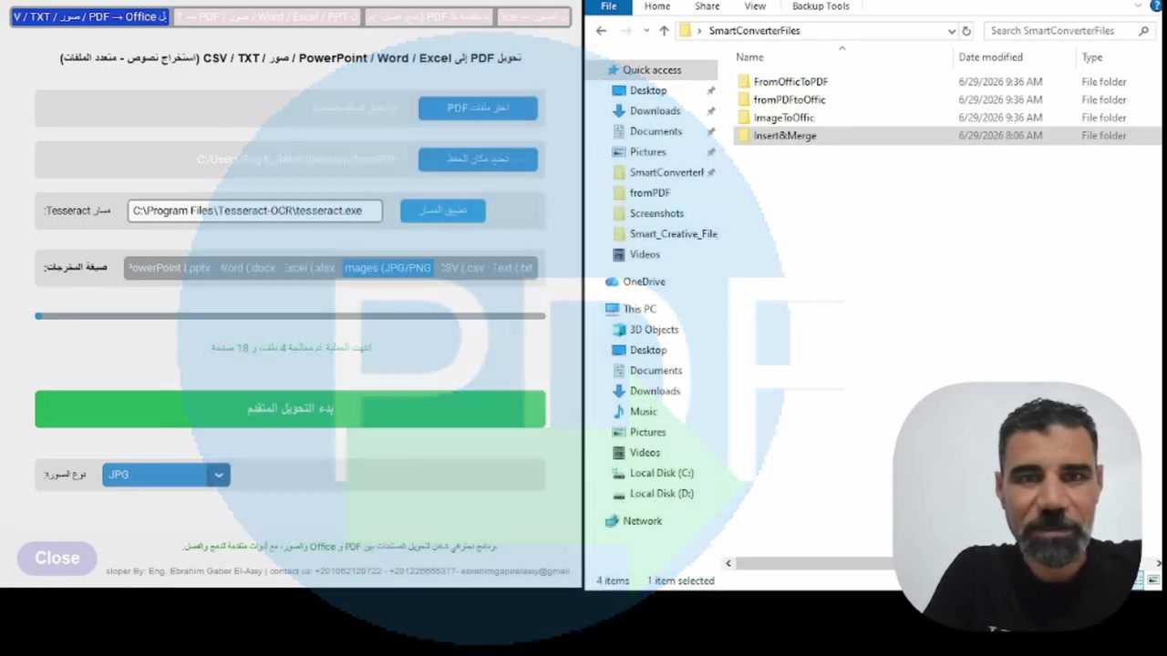Viewport: 1167px width, 656px height.
Task: Open Local Disk (C:) in the sidebar
Action: click(x=661, y=473)
